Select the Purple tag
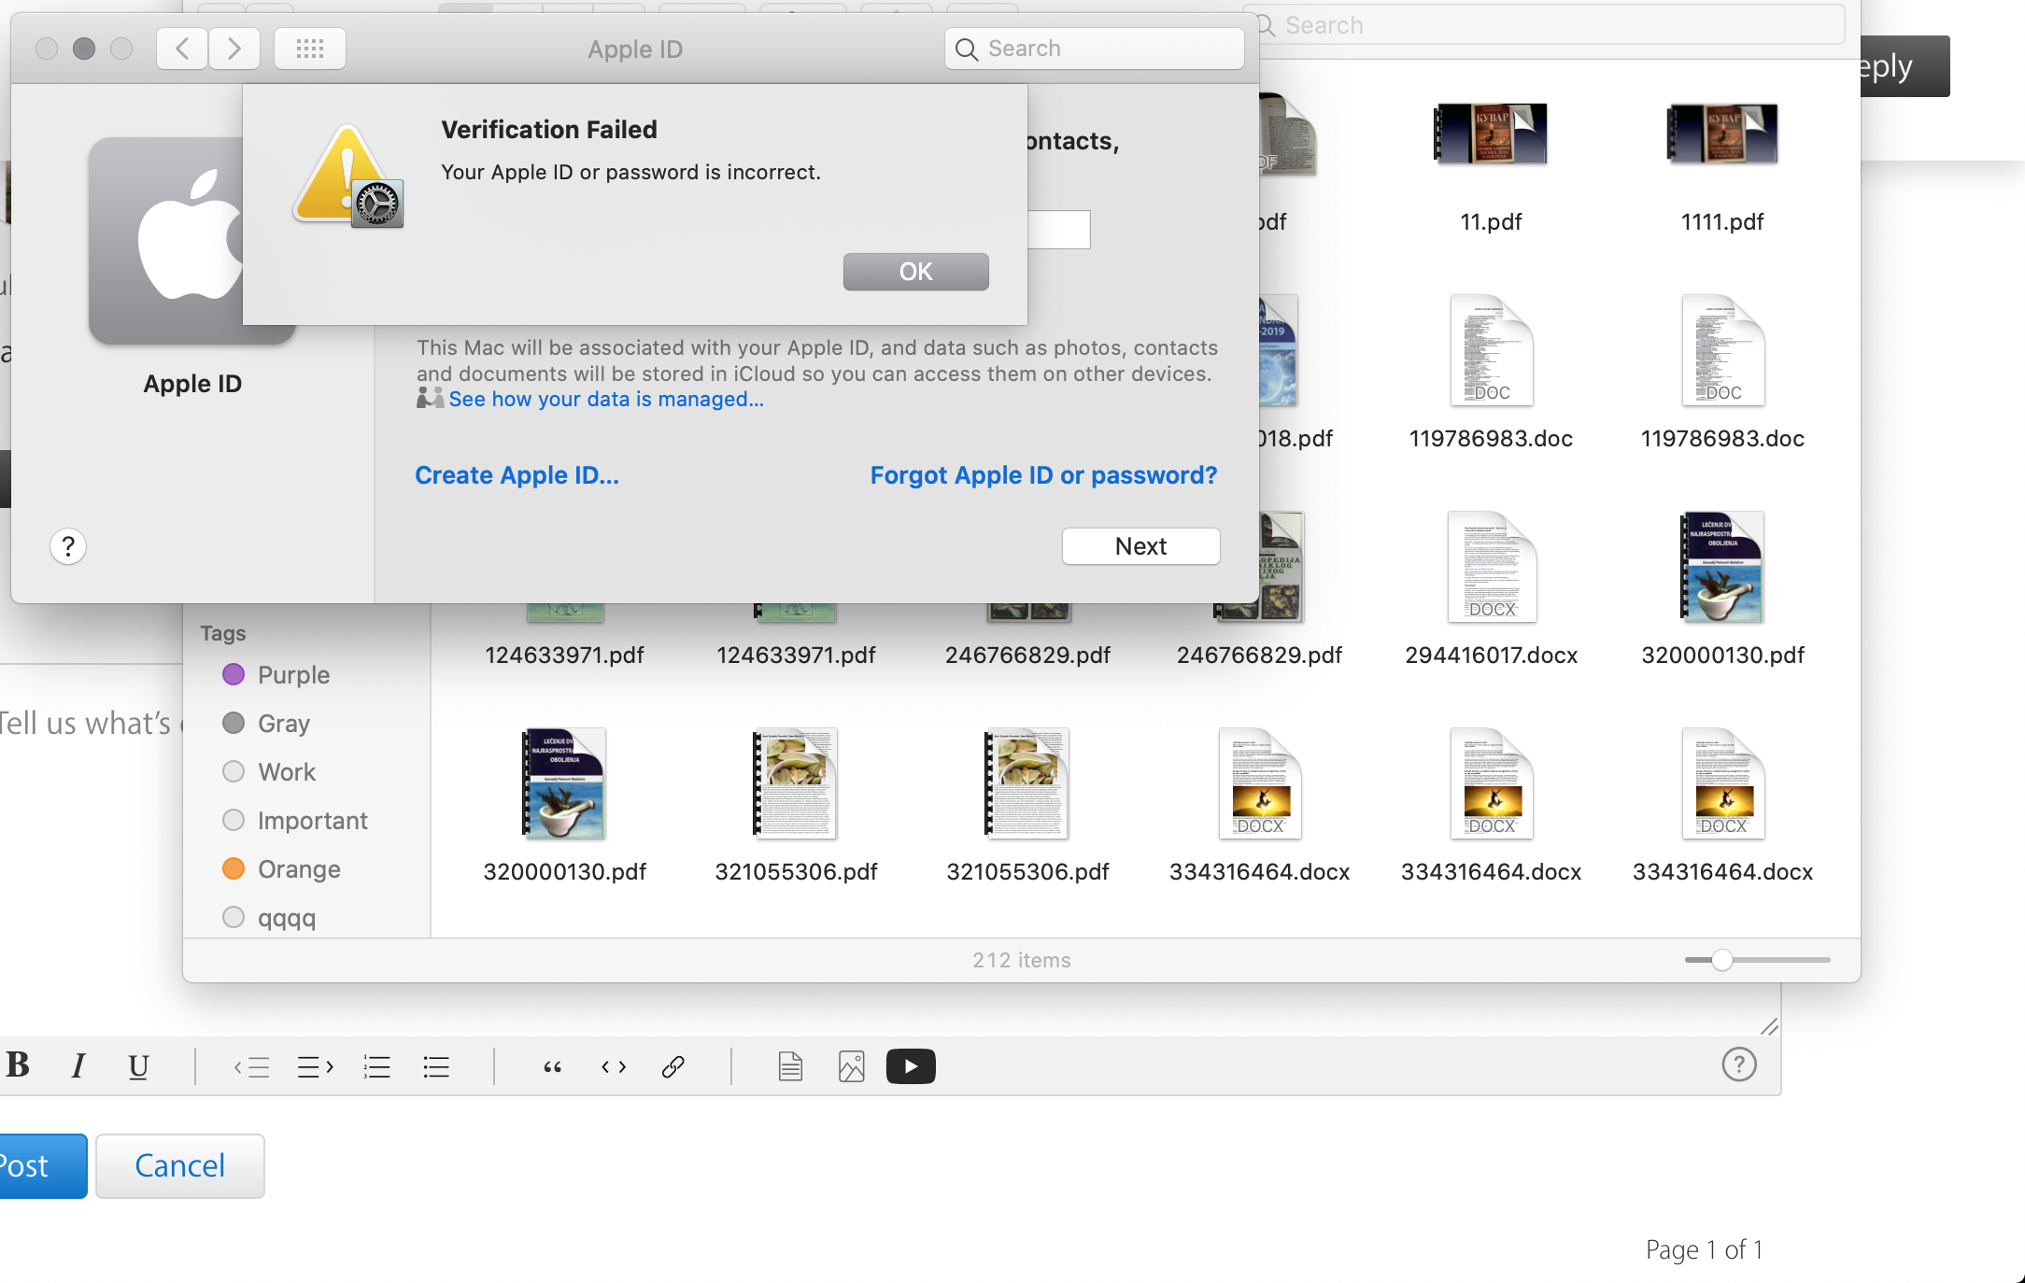 pos(293,675)
